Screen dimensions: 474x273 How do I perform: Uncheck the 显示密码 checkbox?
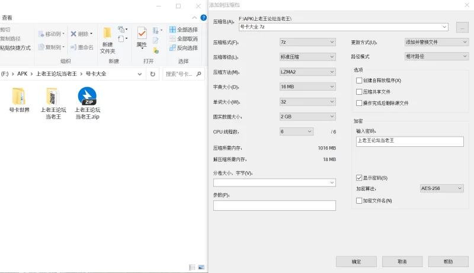click(358, 178)
